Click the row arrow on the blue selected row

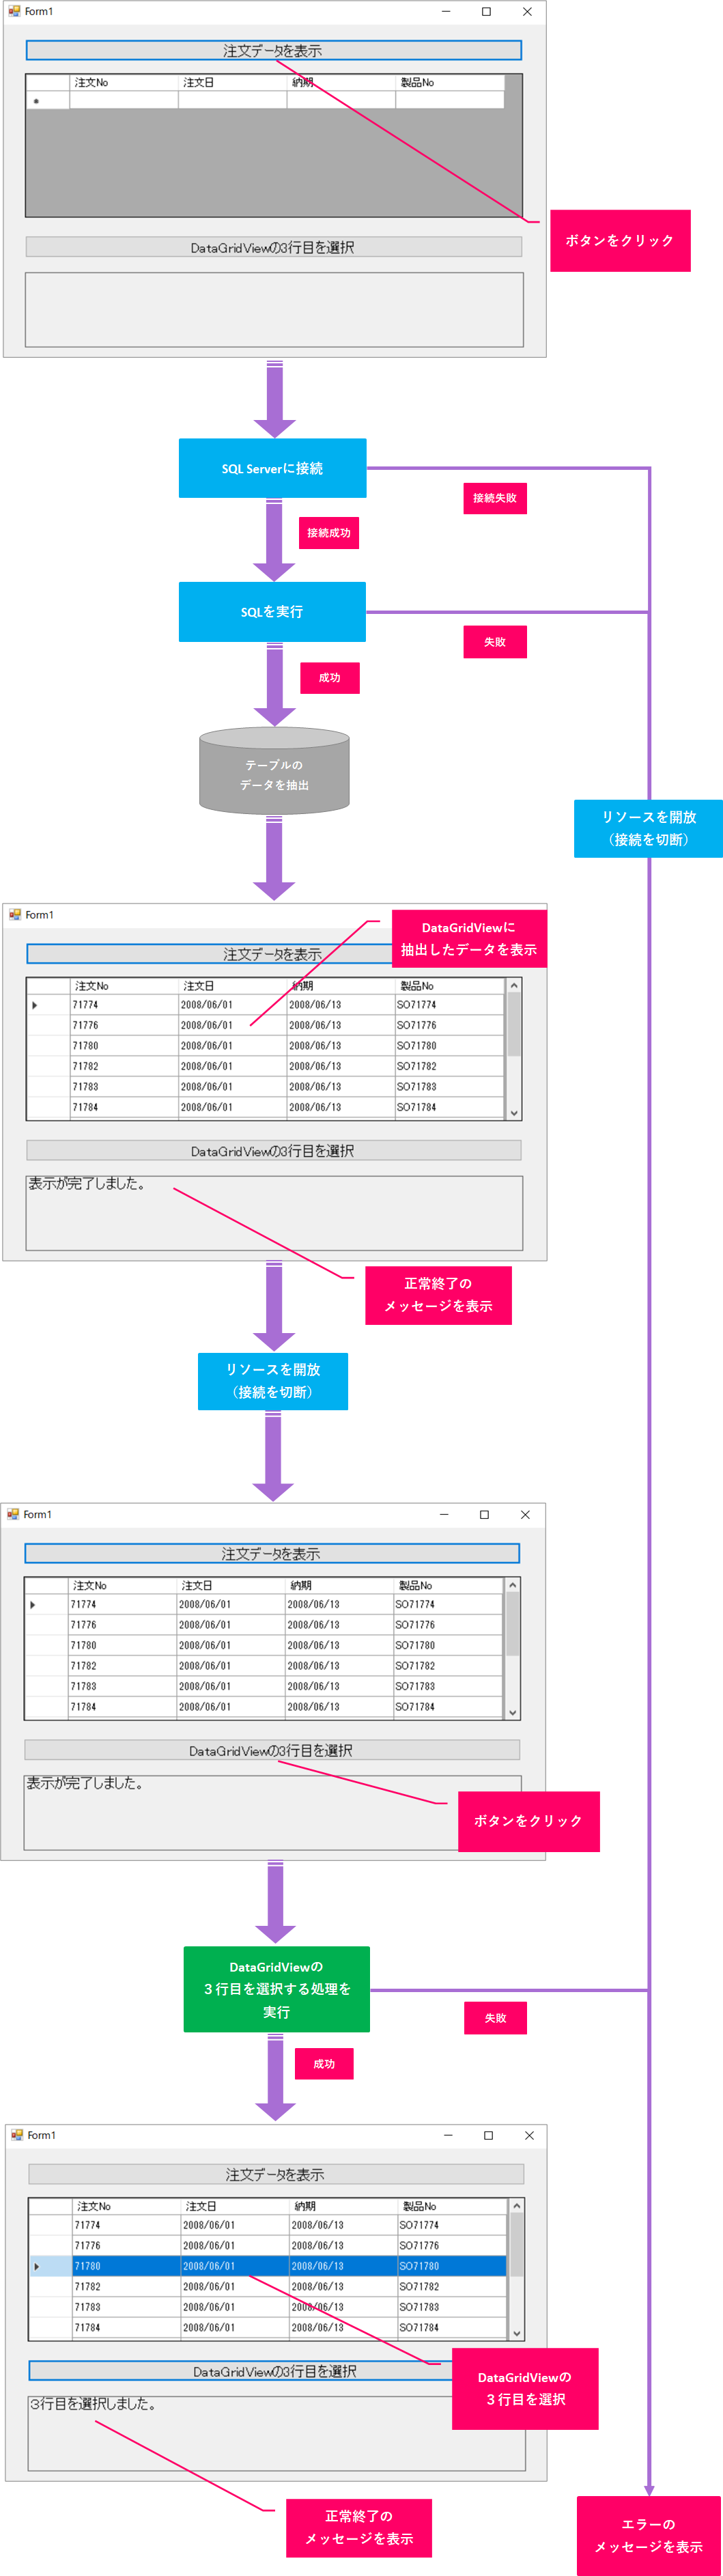[37, 2266]
